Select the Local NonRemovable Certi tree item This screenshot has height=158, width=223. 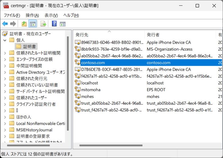pos(40,124)
